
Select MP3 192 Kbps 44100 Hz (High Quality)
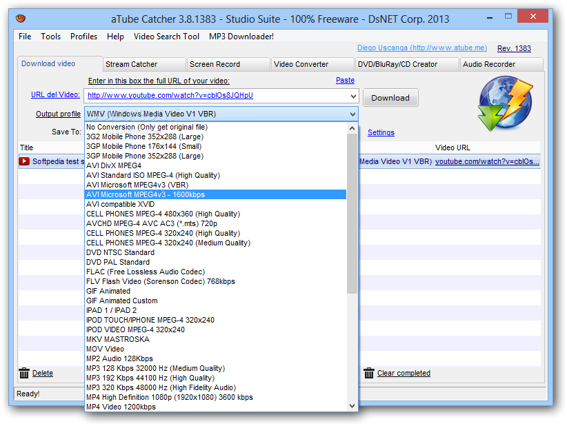(215, 378)
